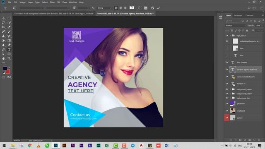The image size is (265, 149).
Task: Click left align text icon
Action: (x=116, y=8)
